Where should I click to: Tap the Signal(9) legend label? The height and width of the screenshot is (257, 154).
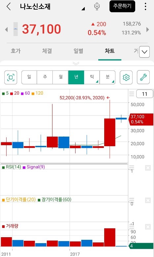pos(34,167)
